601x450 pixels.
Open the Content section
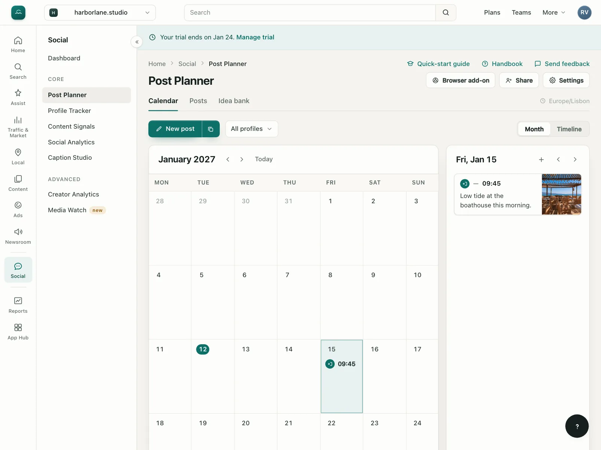point(18,183)
